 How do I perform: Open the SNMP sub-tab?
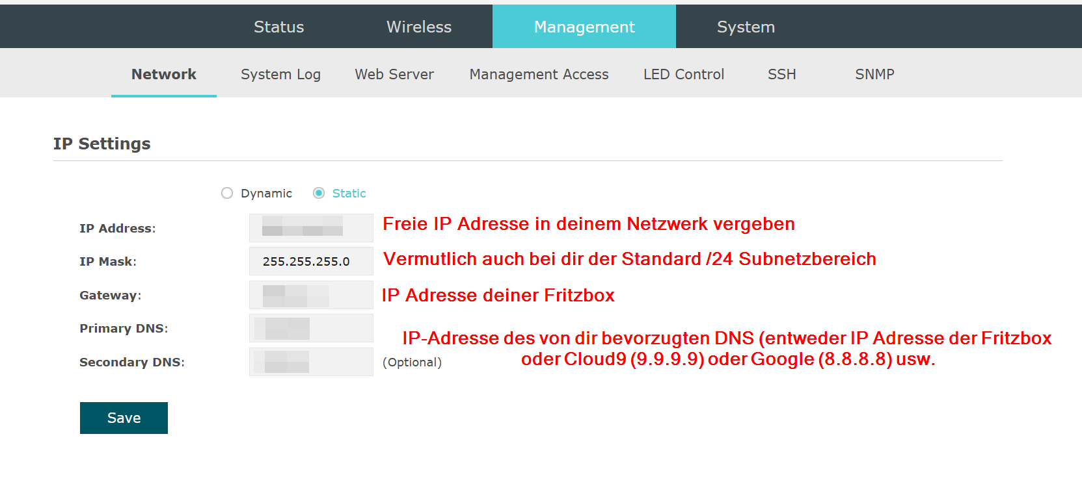coord(874,74)
